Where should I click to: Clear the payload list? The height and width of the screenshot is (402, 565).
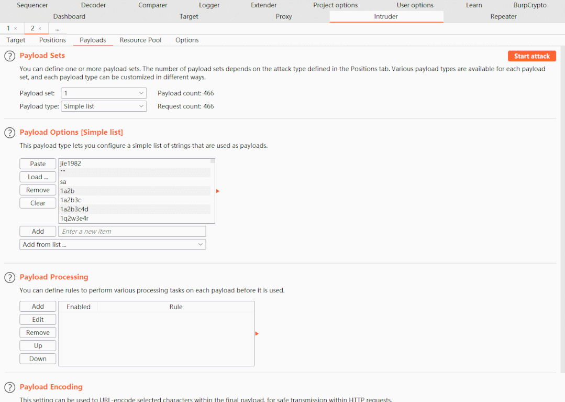coord(38,203)
